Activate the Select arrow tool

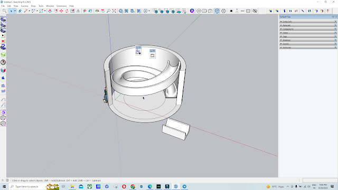(x=11, y=11)
